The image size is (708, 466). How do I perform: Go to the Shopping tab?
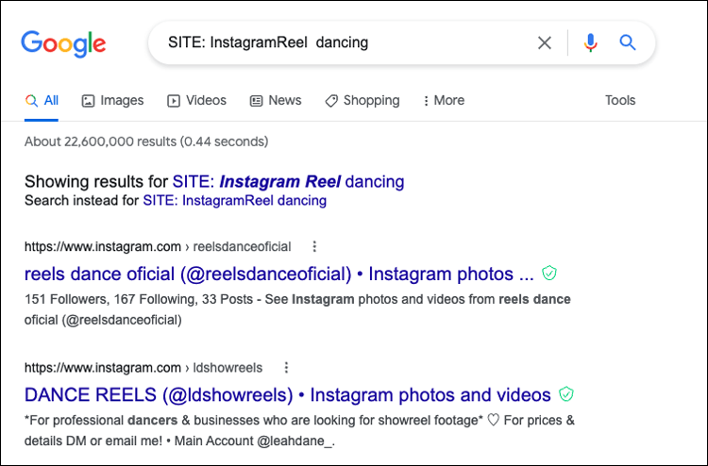[362, 101]
